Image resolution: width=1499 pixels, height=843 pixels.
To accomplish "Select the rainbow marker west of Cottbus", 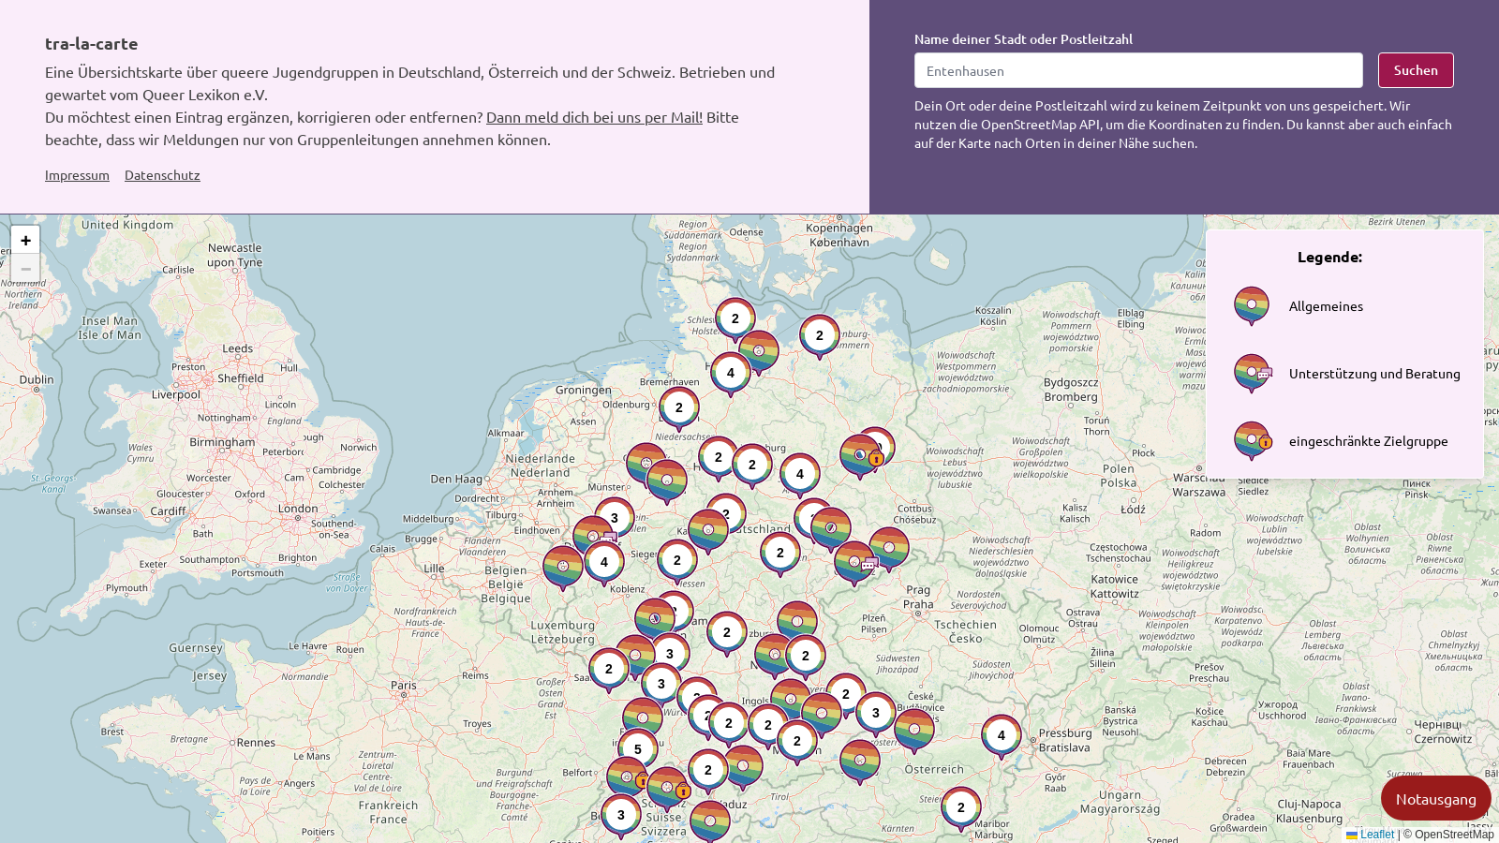I will pyautogui.click(x=831, y=530).
